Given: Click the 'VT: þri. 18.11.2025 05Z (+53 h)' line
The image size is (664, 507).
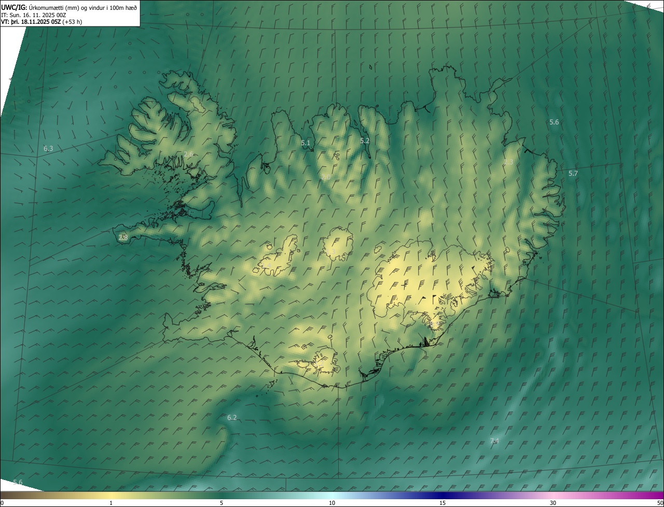Looking at the screenshot, I should [x=41, y=22].
